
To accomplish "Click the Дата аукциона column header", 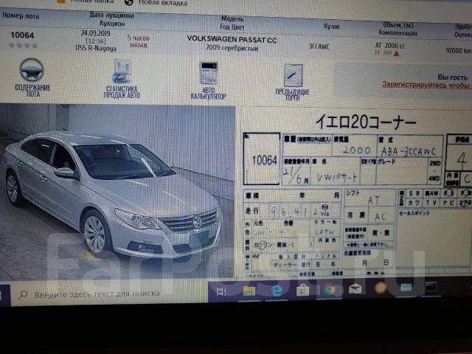I will [x=111, y=15].
